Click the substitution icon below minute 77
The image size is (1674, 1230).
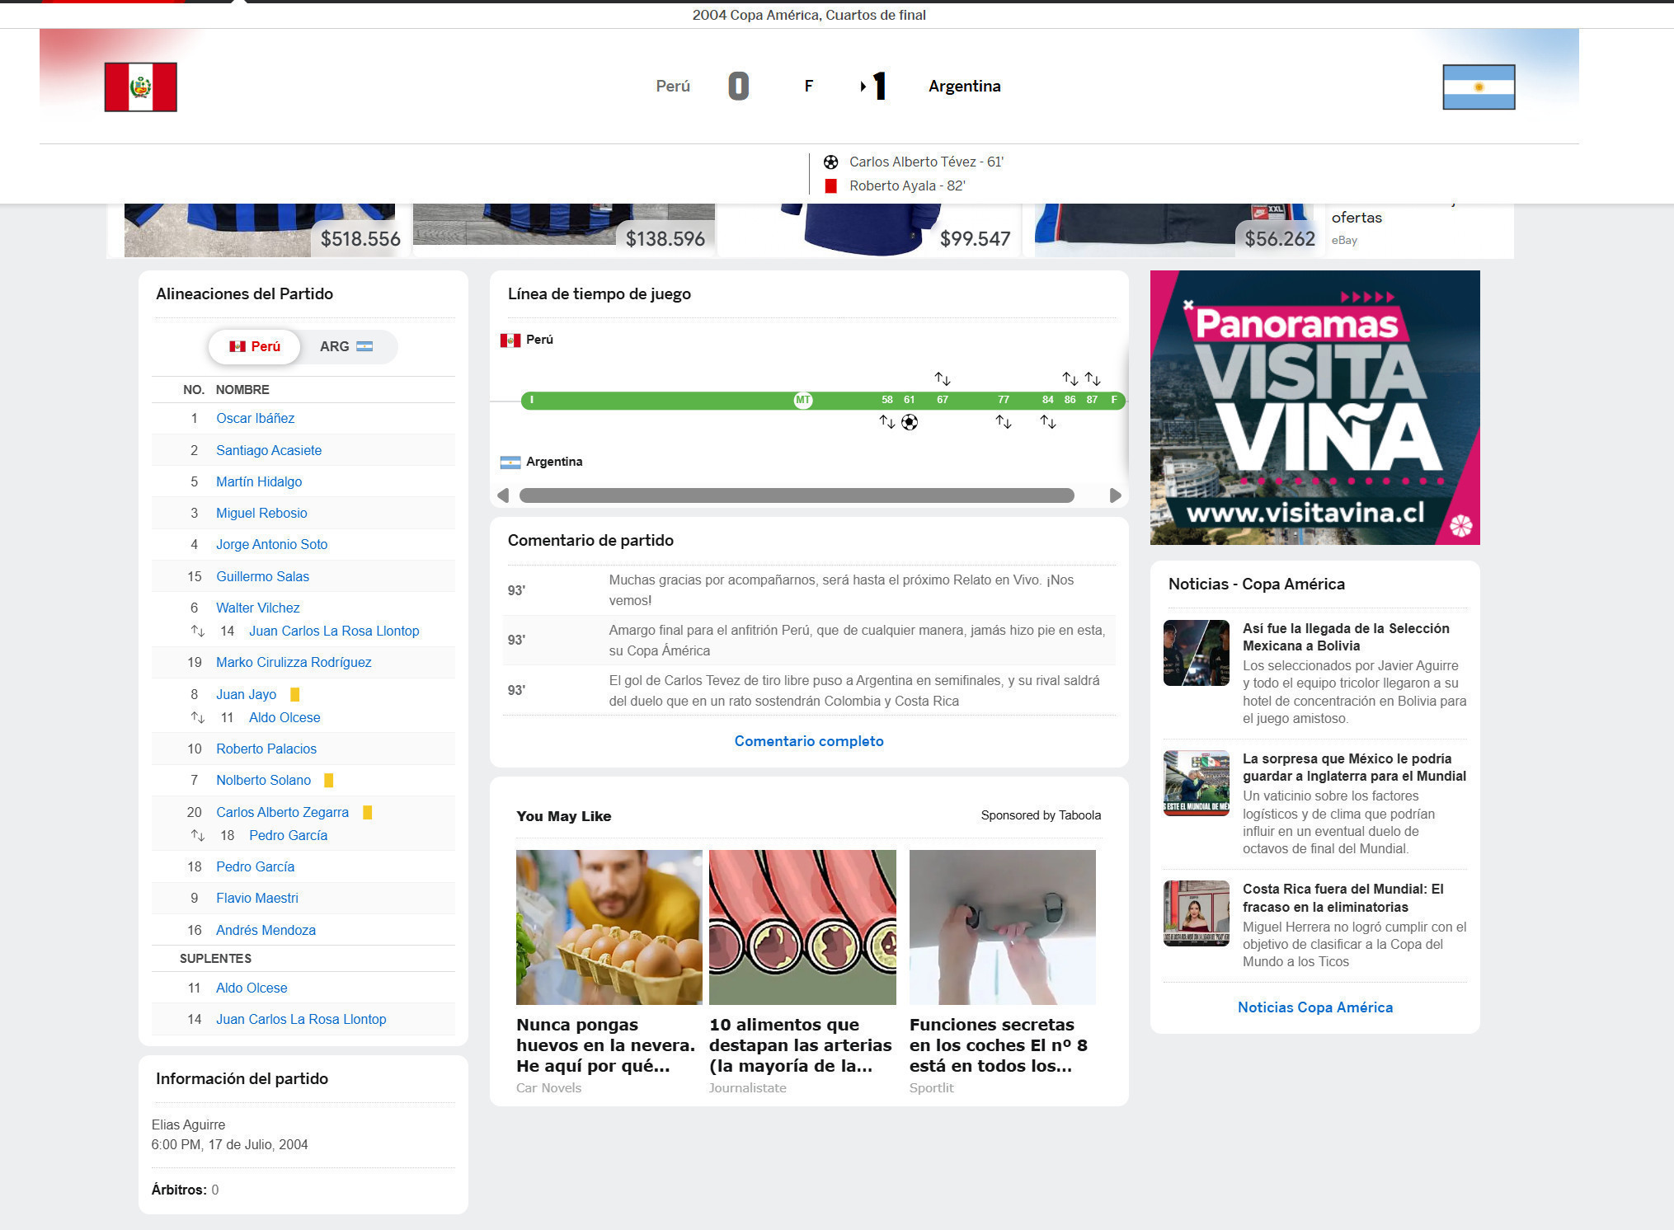(1003, 422)
